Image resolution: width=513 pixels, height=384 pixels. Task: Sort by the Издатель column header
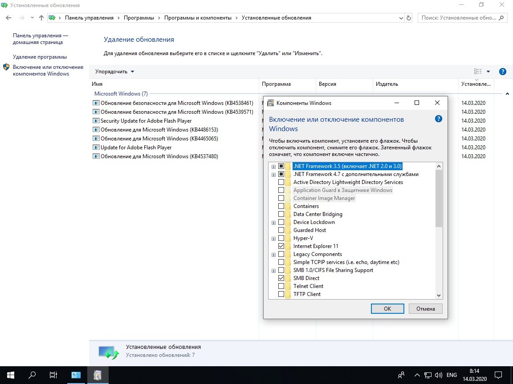415,84
